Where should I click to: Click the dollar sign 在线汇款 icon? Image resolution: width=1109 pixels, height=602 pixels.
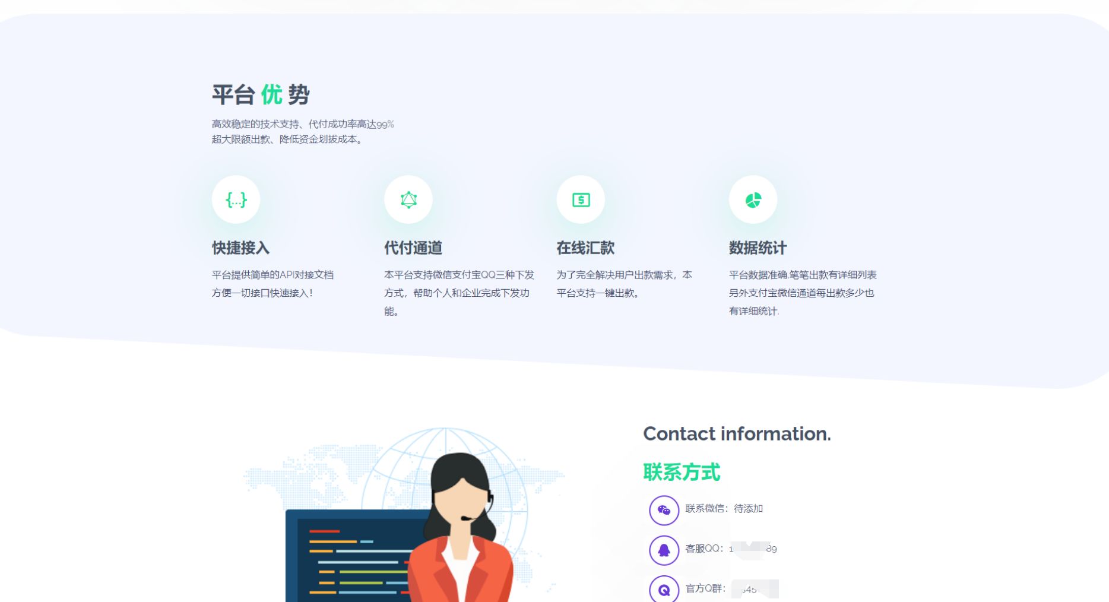click(x=581, y=200)
